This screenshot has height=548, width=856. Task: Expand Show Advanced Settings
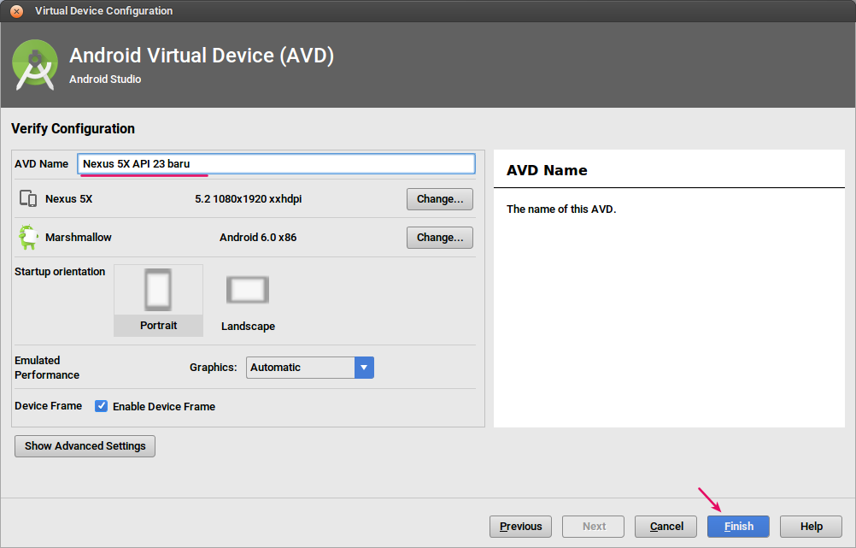click(85, 446)
